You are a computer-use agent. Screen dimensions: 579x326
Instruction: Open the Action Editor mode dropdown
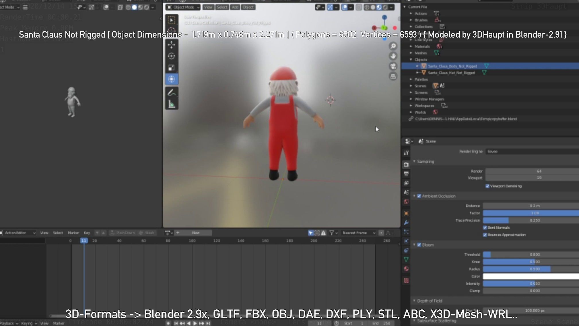click(18, 233)
